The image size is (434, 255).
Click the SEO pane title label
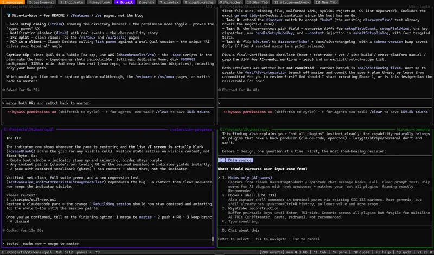[x=209, y=7]
